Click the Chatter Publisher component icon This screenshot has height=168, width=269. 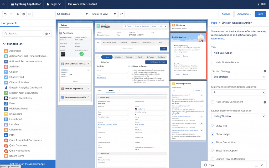tap(7, 82)
